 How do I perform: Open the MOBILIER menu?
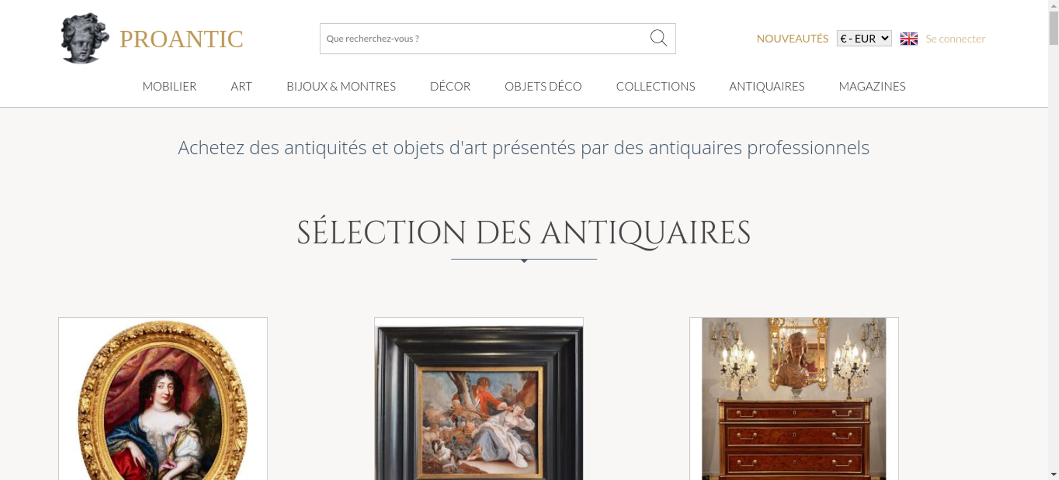[169, 86]
